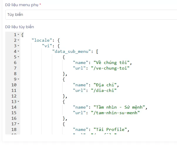Collapse the root object fold arrow on line 1
The width and height of the screenshot is (177, 145).
(18, 35)
